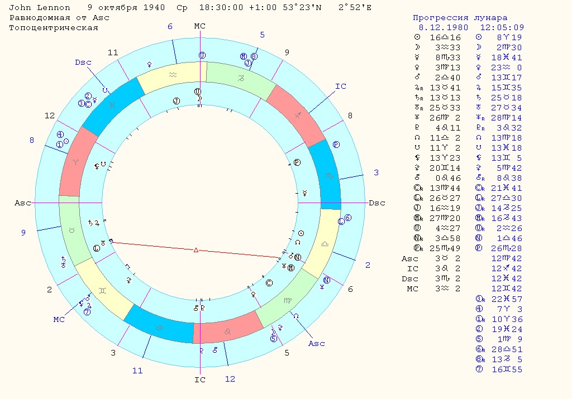
Task: Click the red Leo segment in zodiac ring
Action: (x=227, y=331)
